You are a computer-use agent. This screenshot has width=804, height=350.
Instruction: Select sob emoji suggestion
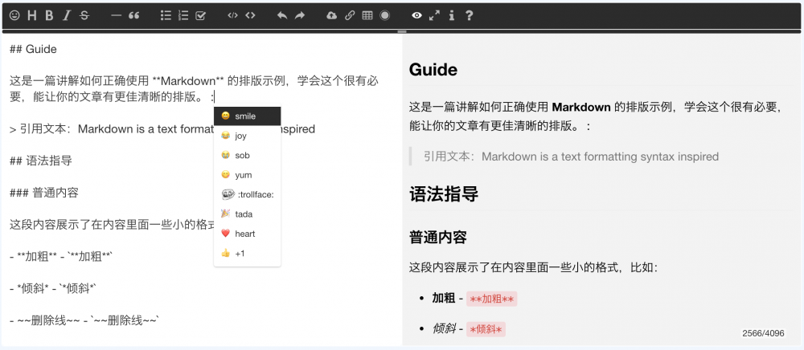pyautogui.click(x=247, y=155)
